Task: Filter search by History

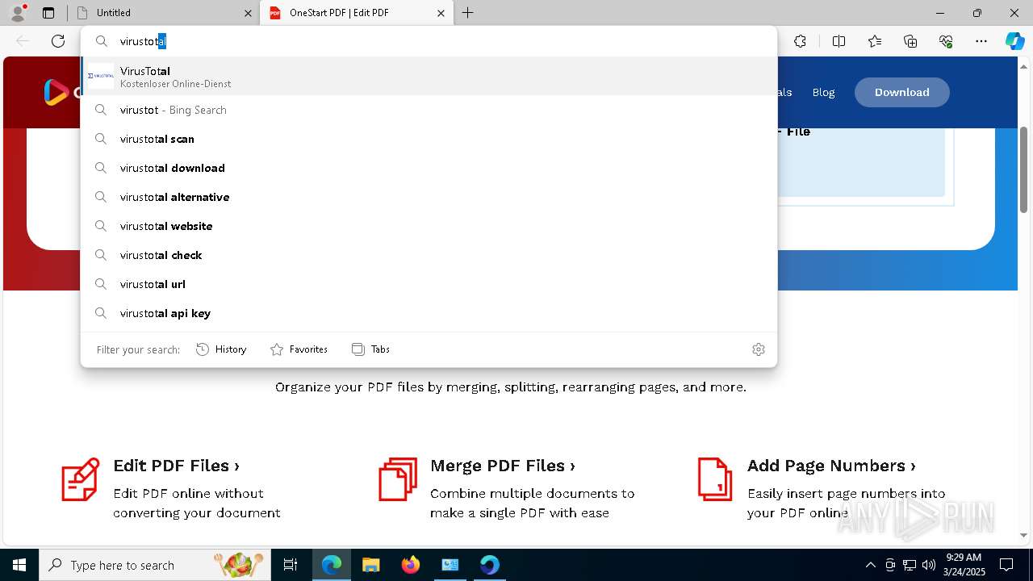Action: (x=221, y=349)
